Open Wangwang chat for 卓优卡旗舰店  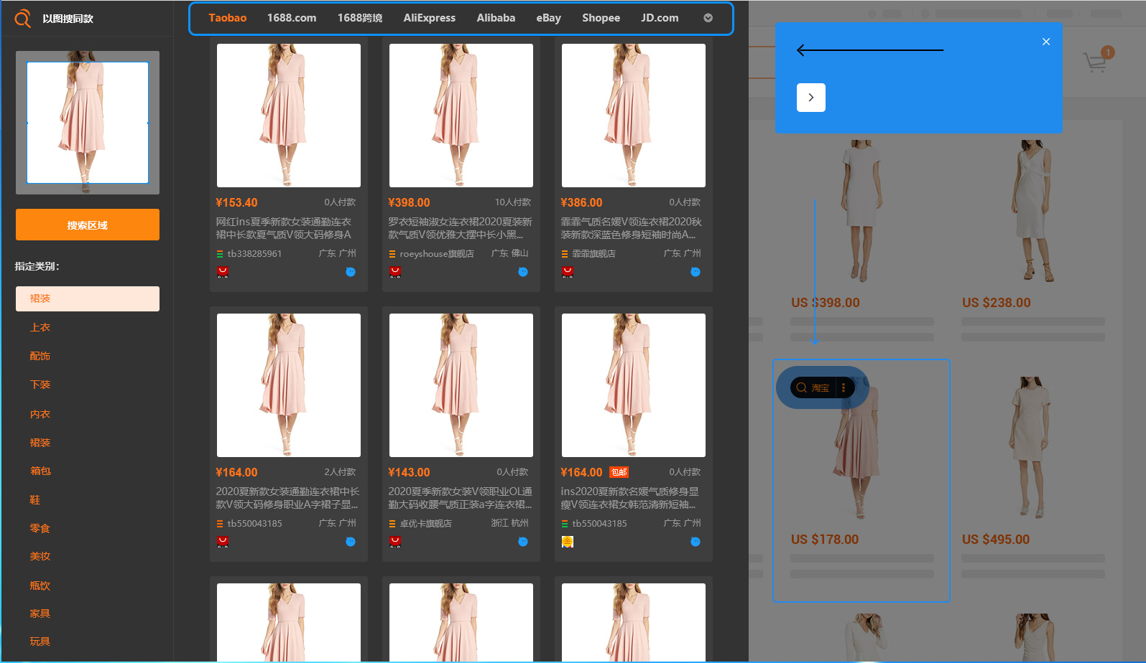pyautogui.click(x=523, y=542)
